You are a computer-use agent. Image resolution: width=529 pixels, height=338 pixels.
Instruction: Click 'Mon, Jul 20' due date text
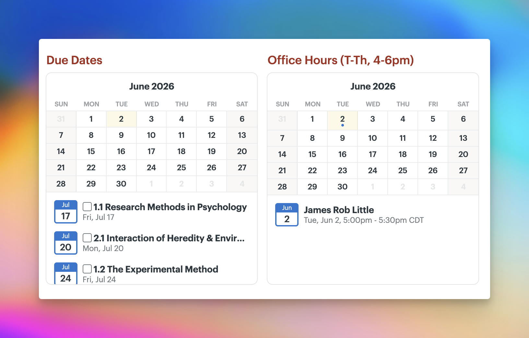point(103,248)
